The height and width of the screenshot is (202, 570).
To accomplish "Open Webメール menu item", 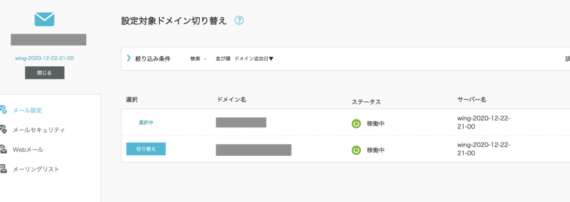I will pos(28,149).
